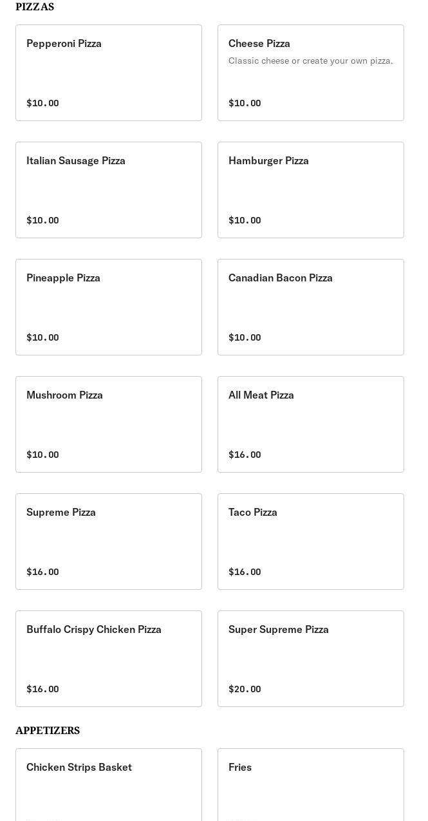
Task: Click the $10.00 Pepperoni Pizza price
Action: point(42,103)
